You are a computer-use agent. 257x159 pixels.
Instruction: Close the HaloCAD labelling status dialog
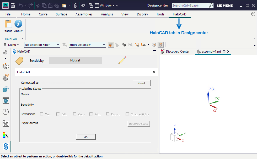[154, 72]
